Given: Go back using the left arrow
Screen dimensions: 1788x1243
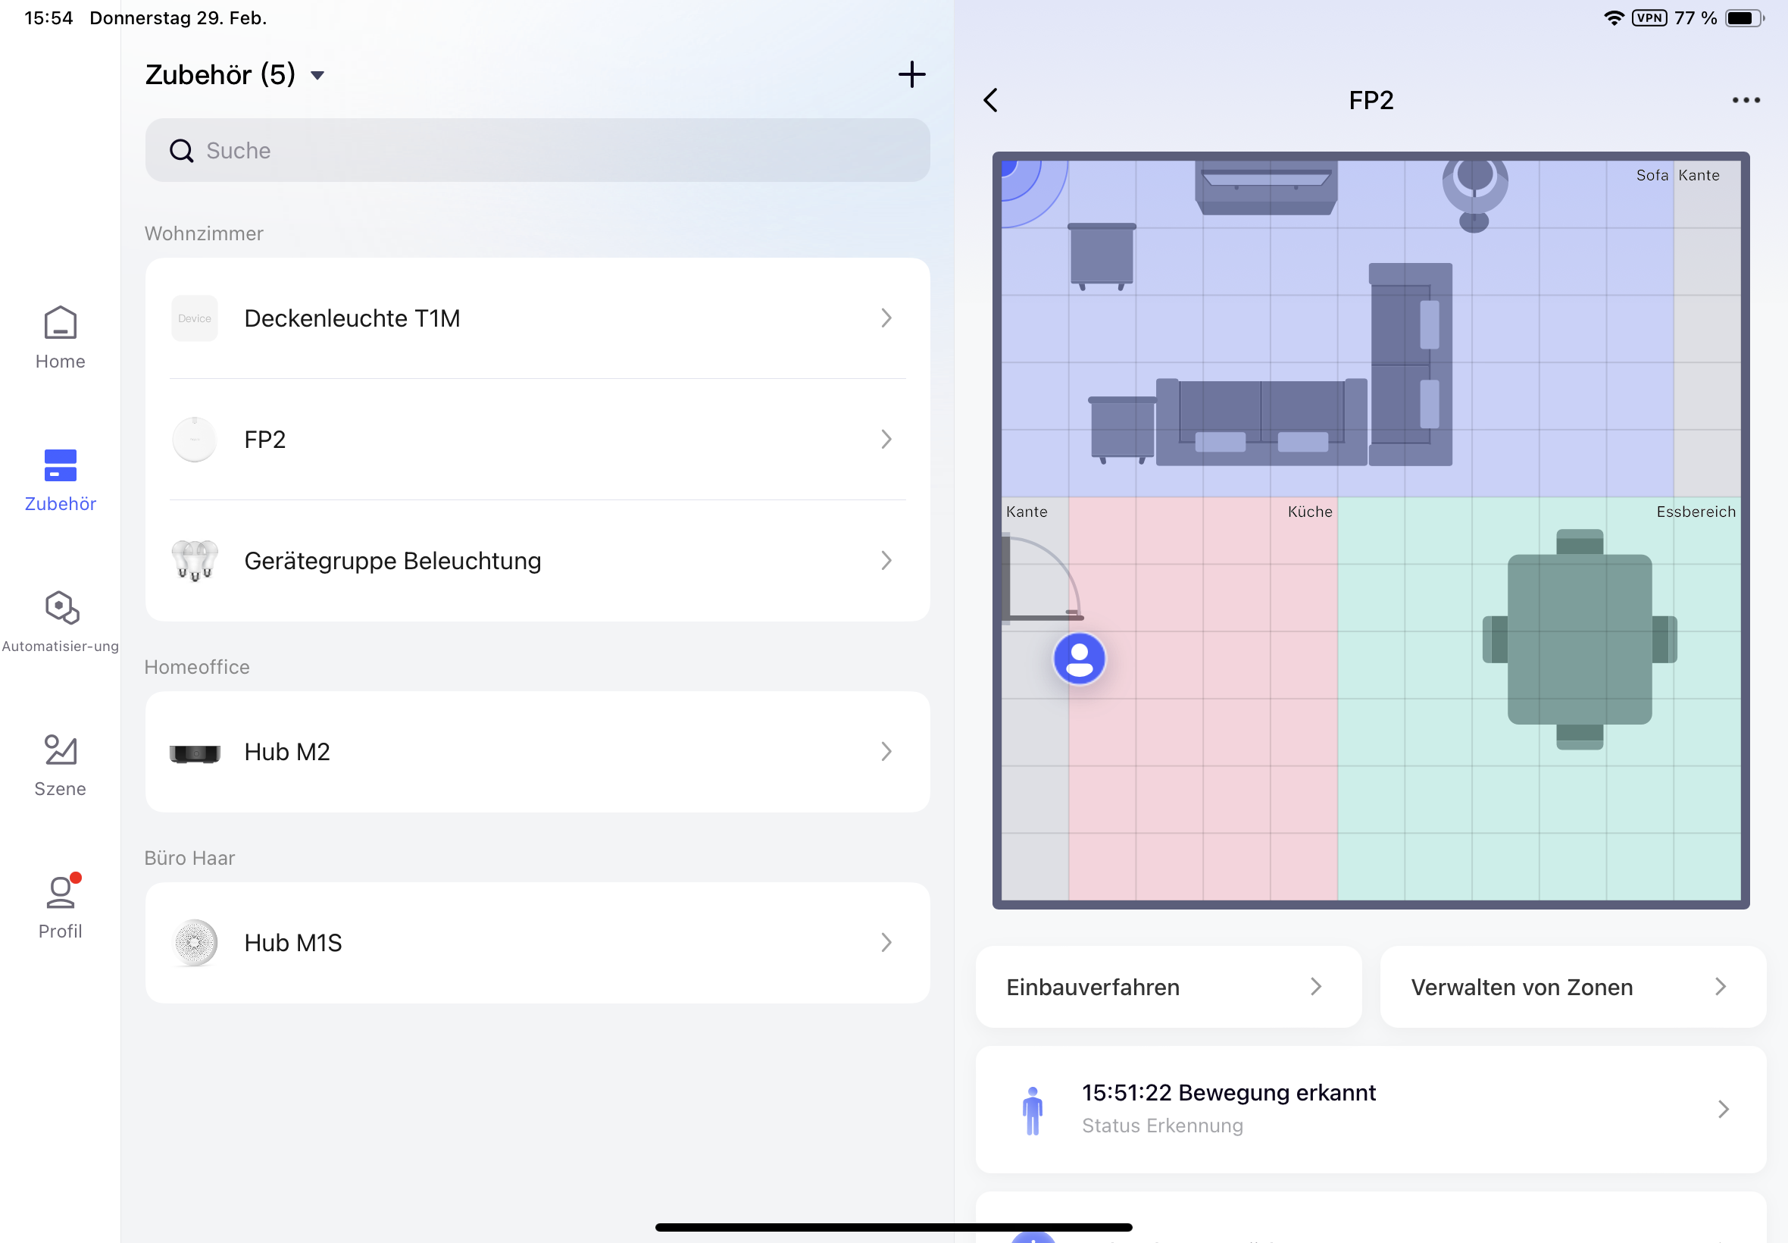Looking at the screenshot, I should (x=991, y=101).
